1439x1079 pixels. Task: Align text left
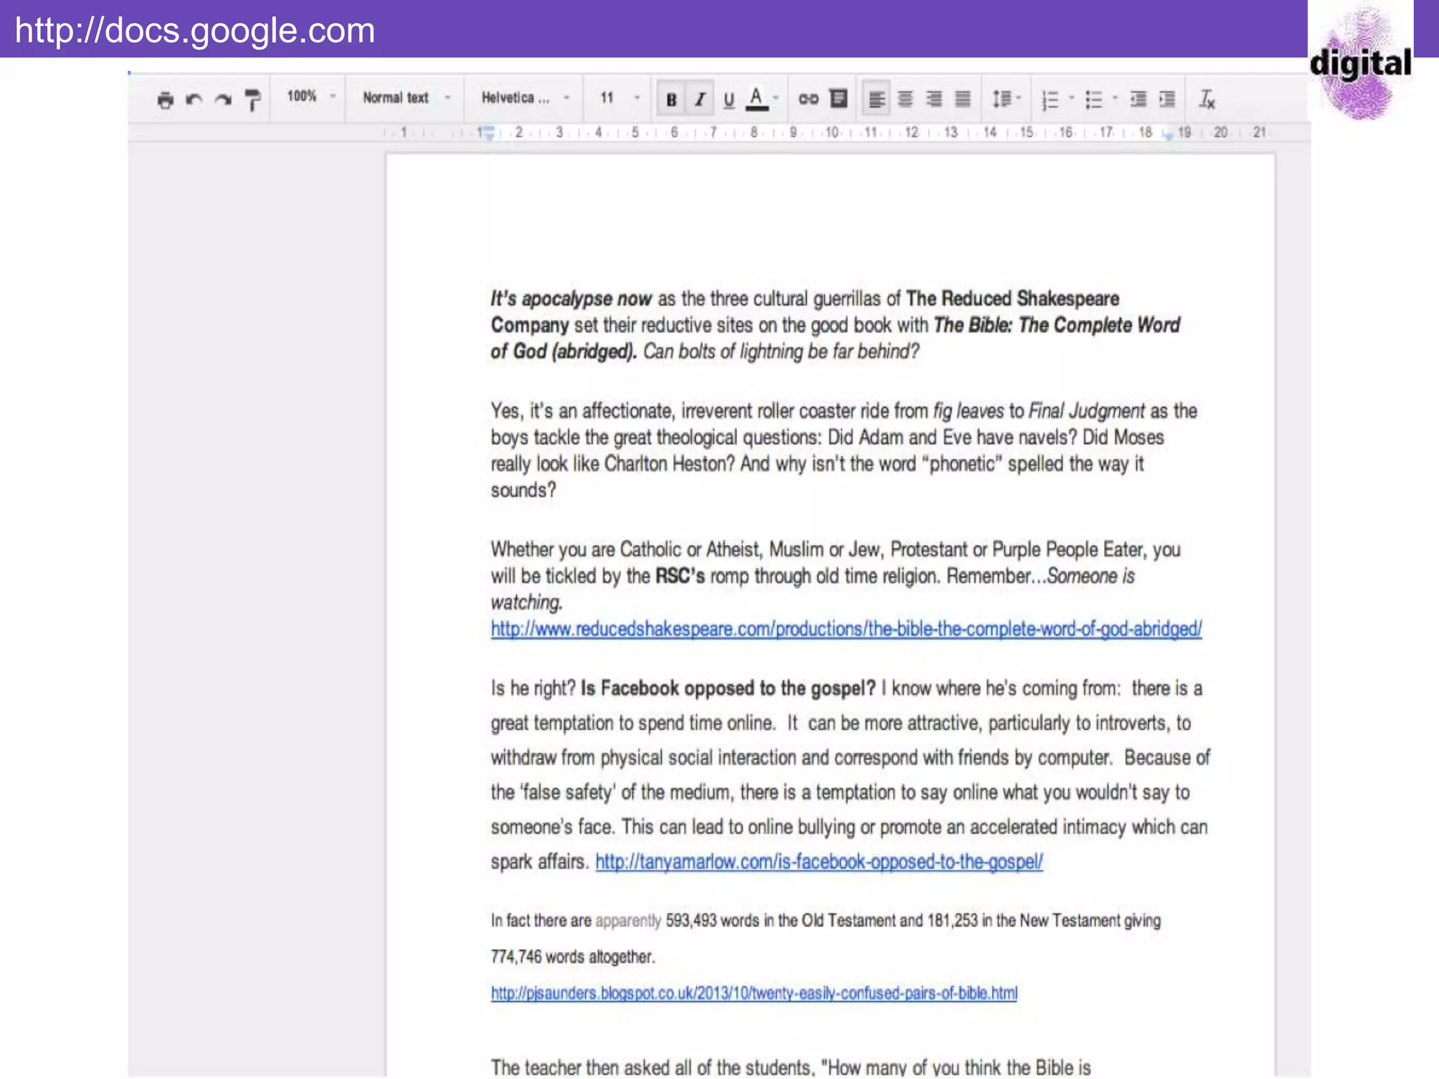[x=876, y=100]
